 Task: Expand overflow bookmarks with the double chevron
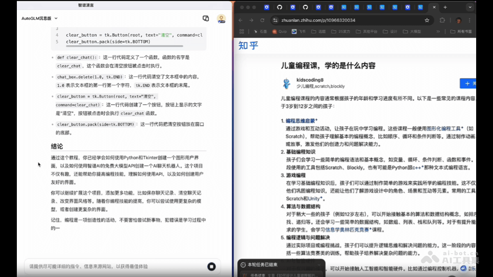point(438,31)
